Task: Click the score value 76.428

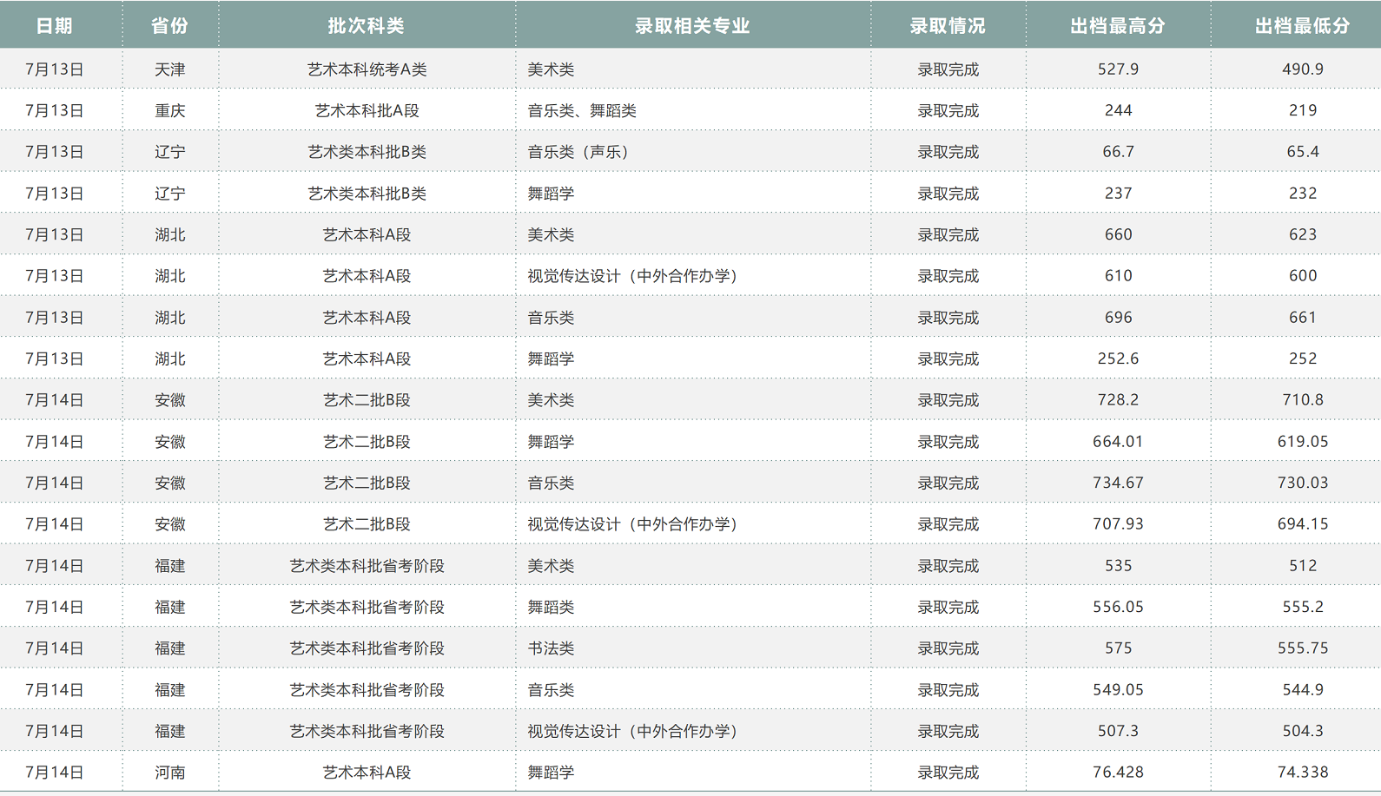Action: pyautogui.click(x=1118, y=773)
